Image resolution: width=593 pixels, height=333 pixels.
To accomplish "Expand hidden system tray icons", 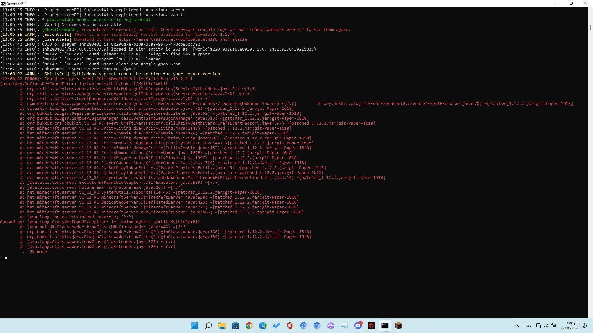I will [x=517, y=326].
